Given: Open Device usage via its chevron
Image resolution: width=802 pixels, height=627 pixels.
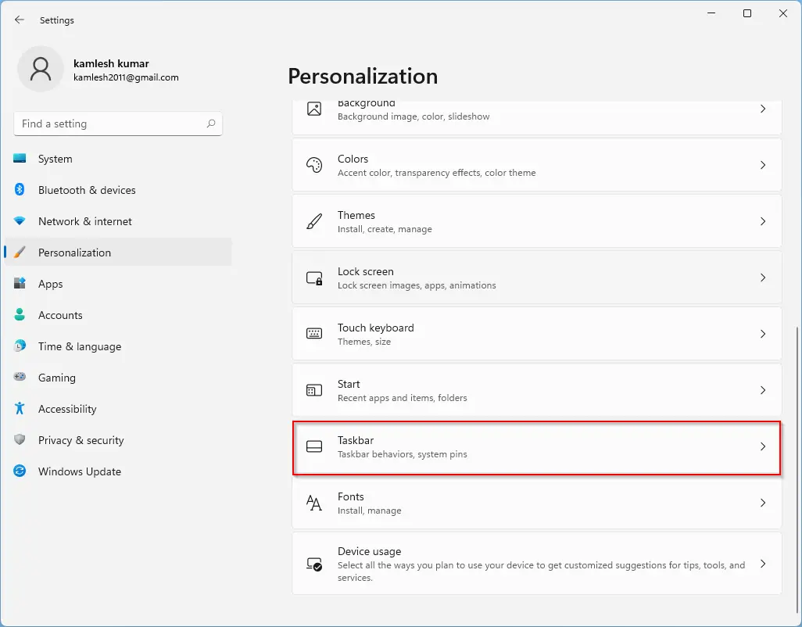Looking at the screenshot, I should pyautogui.click(x=763, y=564).
